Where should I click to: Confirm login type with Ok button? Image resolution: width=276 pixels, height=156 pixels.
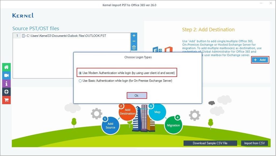137,95
